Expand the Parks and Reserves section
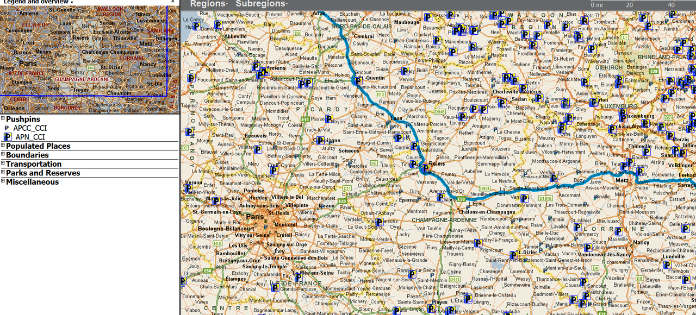The height and width of the screenshot is (315, 696). (3, 173)
